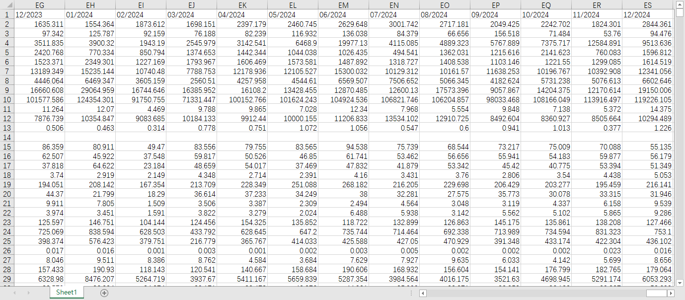Select cell with value 1221.55

(546, 62)
